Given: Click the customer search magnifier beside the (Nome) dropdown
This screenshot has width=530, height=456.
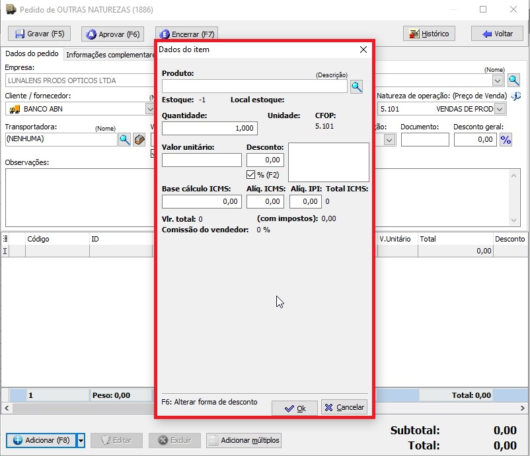Looking at the screenshot, I should coord(513,81).
